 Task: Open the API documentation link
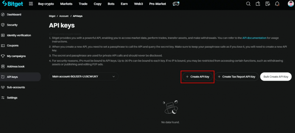coord(254,38)
